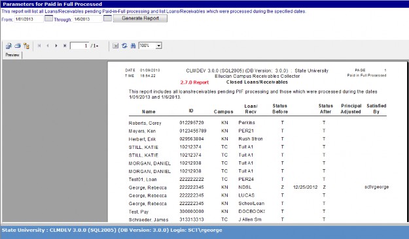Screen dimensions: 409x239
Task: Click the From date input field
Action: pos(29,19)
